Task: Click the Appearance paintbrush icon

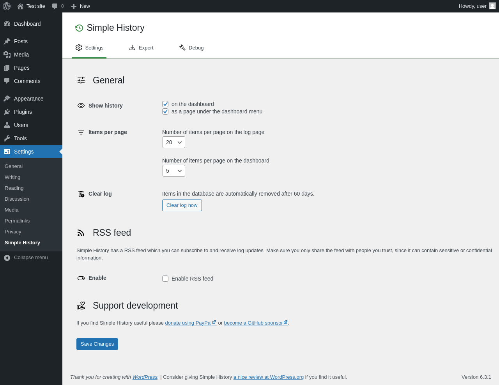Action: [7, 99]
